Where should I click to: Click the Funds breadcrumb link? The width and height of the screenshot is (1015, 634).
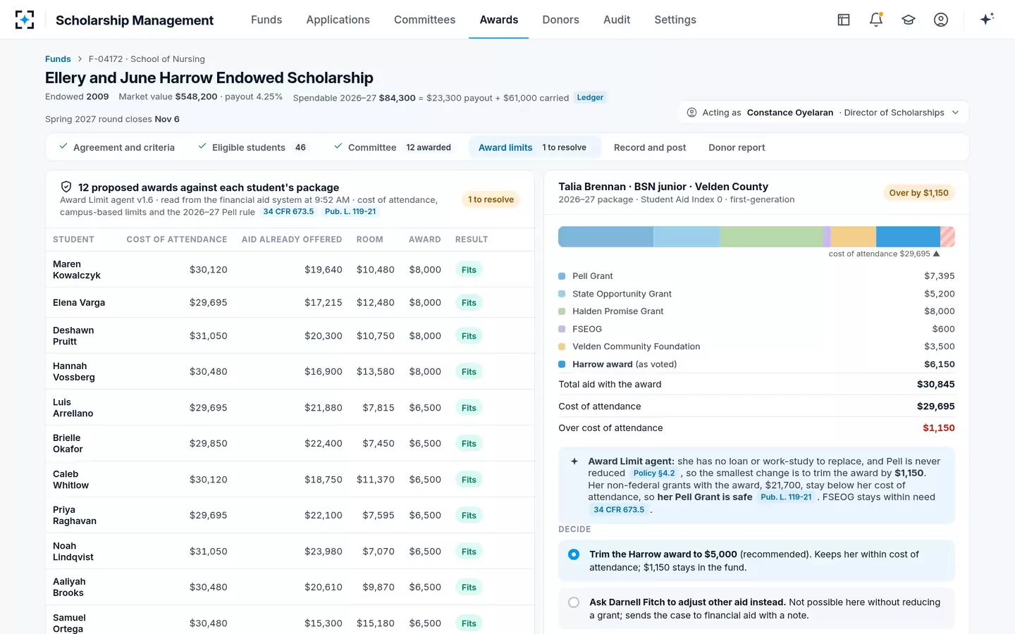(x=58, y=59)
